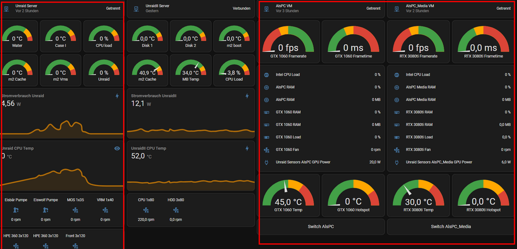Open the Disk 1 temperature gauge
Screen dimensions: 517x249
click(x=147, y=36)
